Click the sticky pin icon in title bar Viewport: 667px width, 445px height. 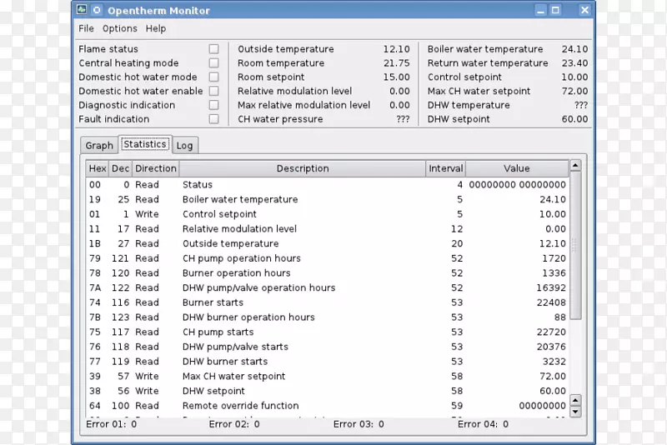pyautogui.click(x=97, y=11)
